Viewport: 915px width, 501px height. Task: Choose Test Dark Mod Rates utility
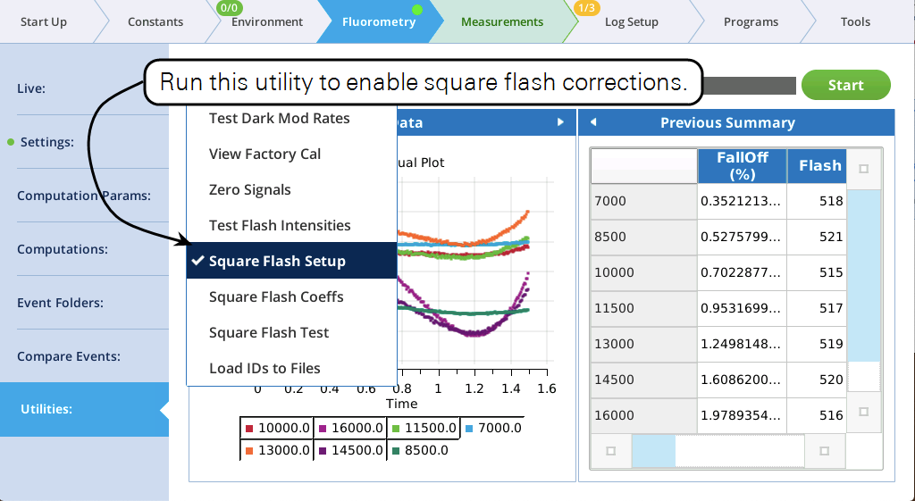pyautogui.click(x=292, y=119)
